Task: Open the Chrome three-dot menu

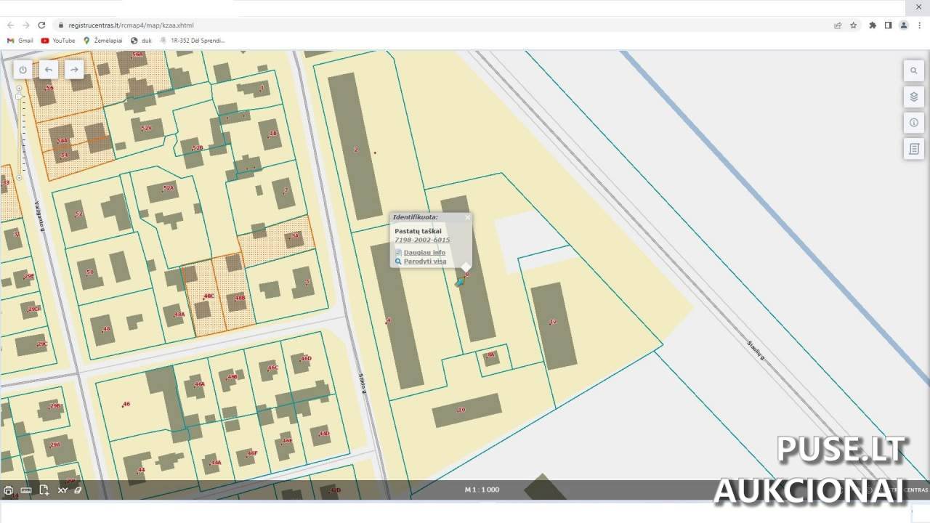Action: click(x=918, y=25)
